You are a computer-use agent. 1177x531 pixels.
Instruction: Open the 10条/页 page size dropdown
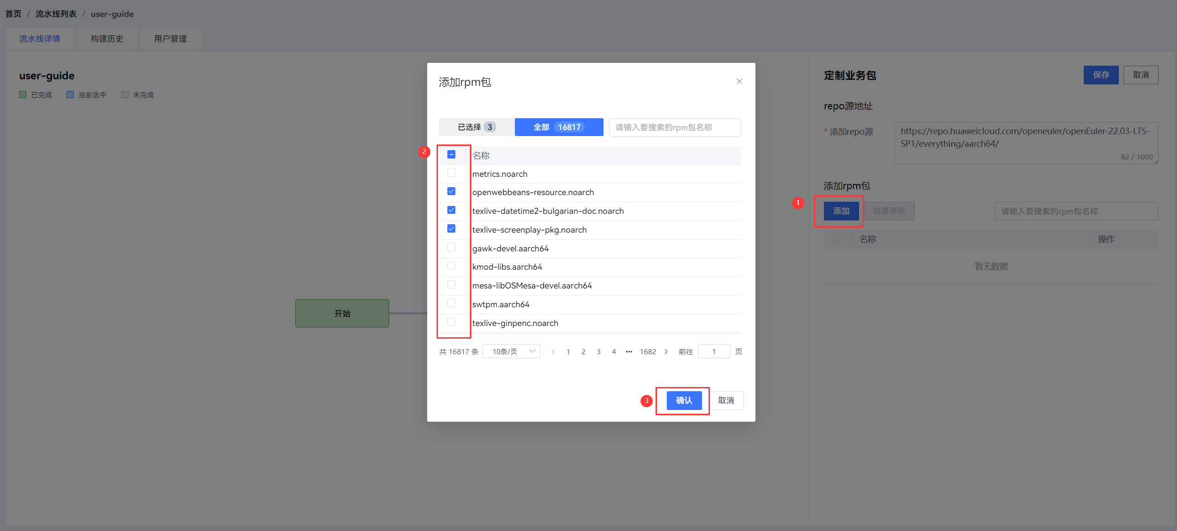click(x=511, y=351)
